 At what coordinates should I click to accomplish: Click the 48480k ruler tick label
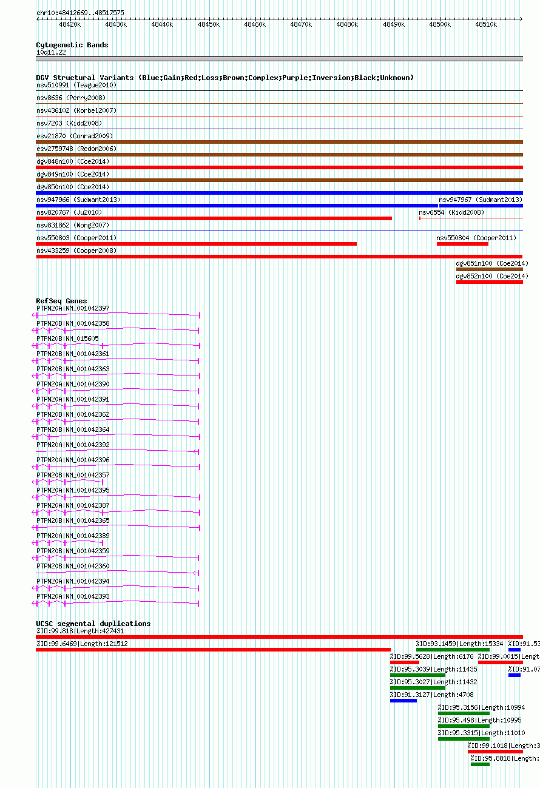pyautogui.click(x=347, y=25)
